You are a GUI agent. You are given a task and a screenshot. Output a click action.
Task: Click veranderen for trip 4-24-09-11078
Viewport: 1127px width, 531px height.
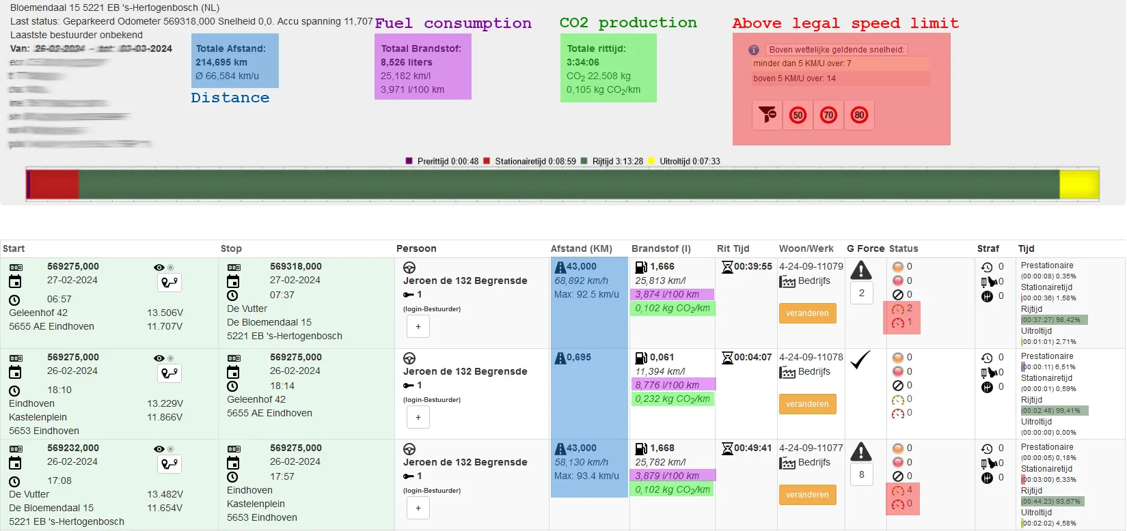pyautogui.click(x=807, y=404)
